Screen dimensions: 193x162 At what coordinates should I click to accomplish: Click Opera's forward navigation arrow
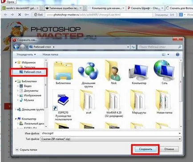pyautogui.click(x=12, y=15)
